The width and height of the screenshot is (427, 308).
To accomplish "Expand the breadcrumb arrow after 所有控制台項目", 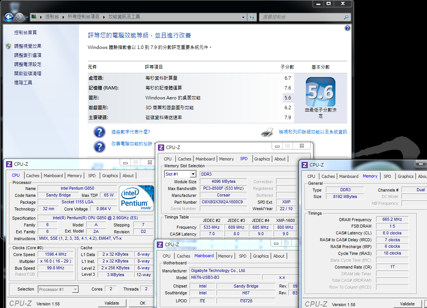I will (x=104, y=17).
